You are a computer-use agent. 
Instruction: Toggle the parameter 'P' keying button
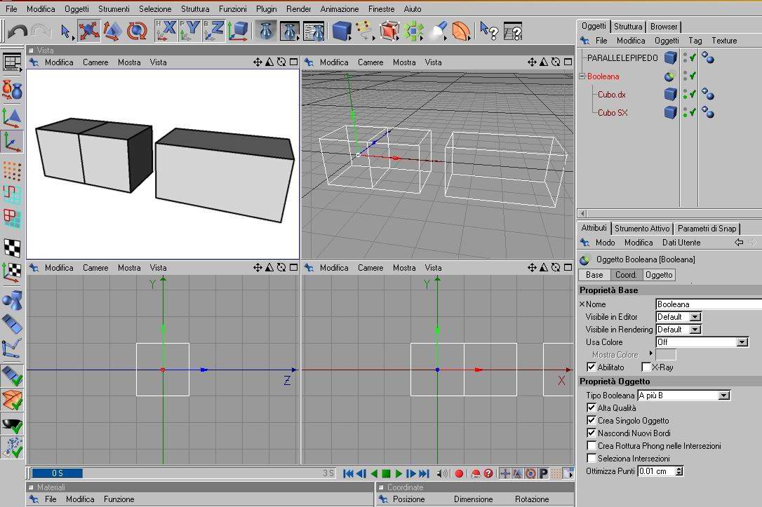click(x=543, y=473)
